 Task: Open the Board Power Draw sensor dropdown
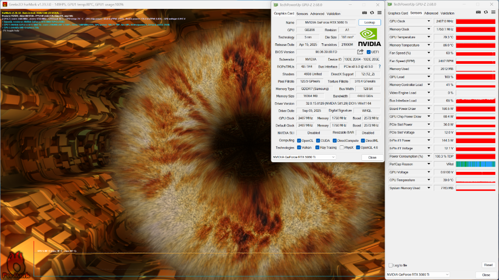coord(428,109)
